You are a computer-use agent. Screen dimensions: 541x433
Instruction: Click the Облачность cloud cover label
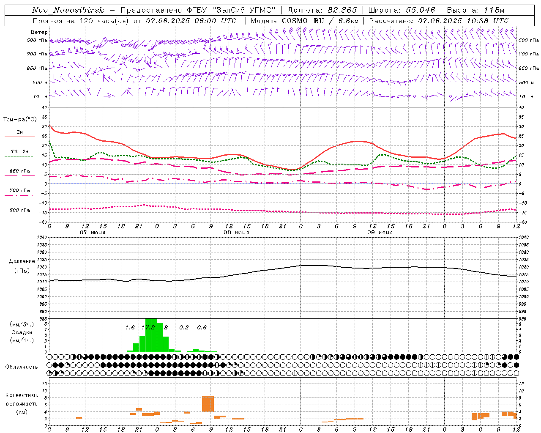pos(22,367)
